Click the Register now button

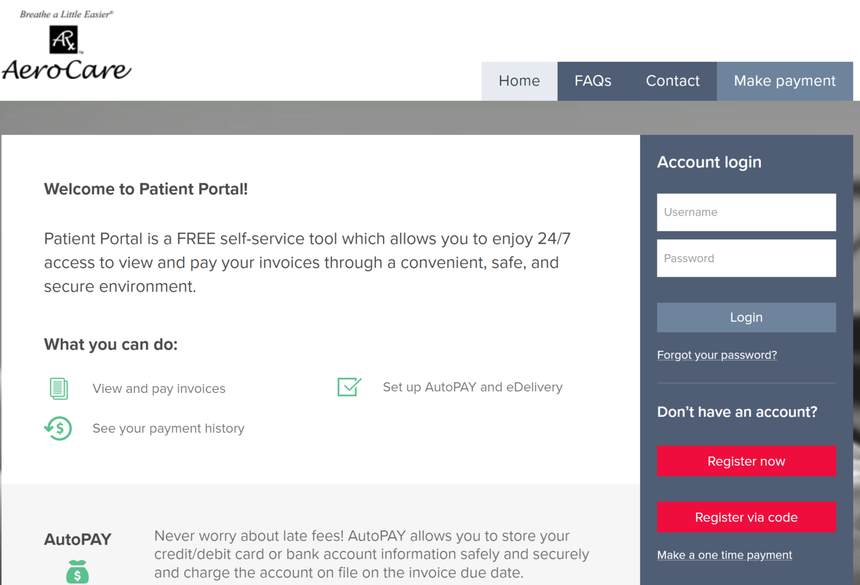point(746,461)
